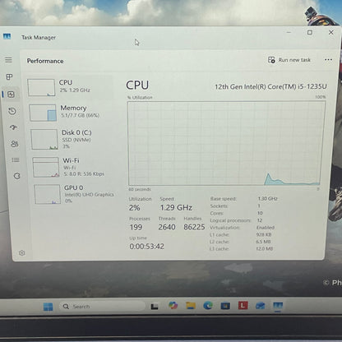Open the red L app on taskbar
The height and width of the screenshot is (342, 342).
(x=243, y=305)
